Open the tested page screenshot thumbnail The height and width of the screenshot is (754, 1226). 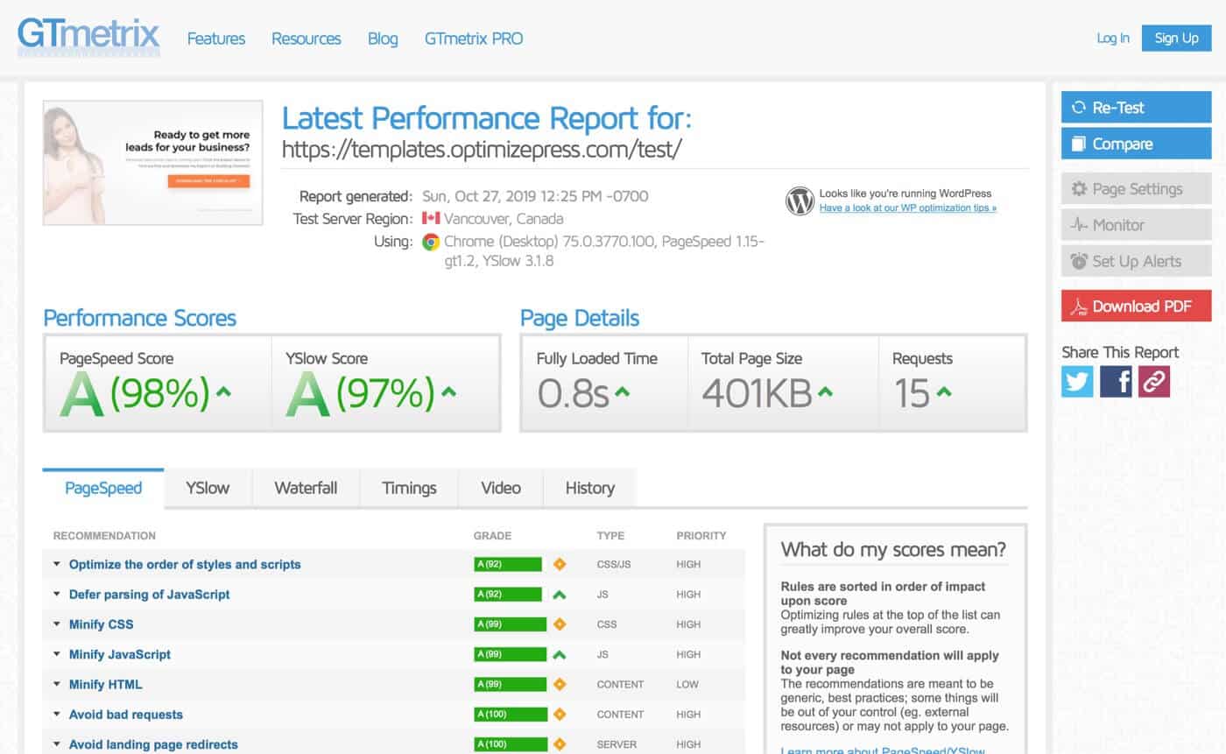(x=152, y=162)
